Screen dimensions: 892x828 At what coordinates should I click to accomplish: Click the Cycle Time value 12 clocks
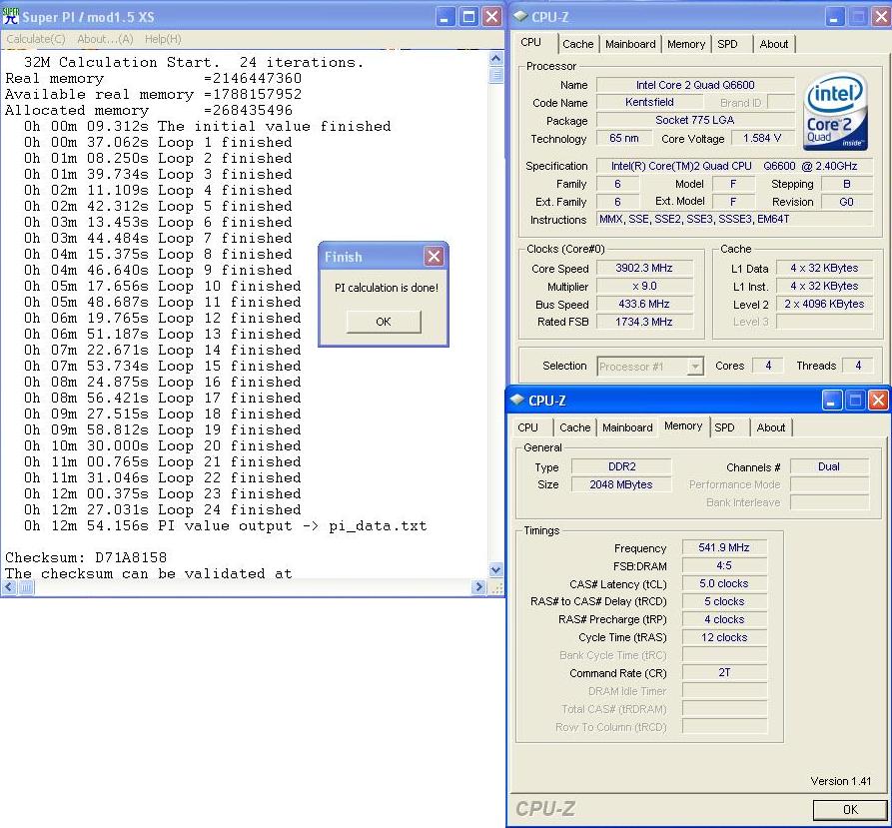(723, 637)
